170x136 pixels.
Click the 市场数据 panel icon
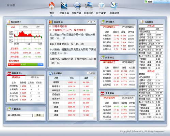142,22
